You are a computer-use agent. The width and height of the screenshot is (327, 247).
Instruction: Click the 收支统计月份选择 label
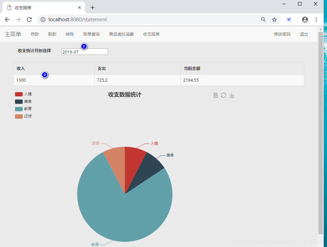tap(34, 50)
